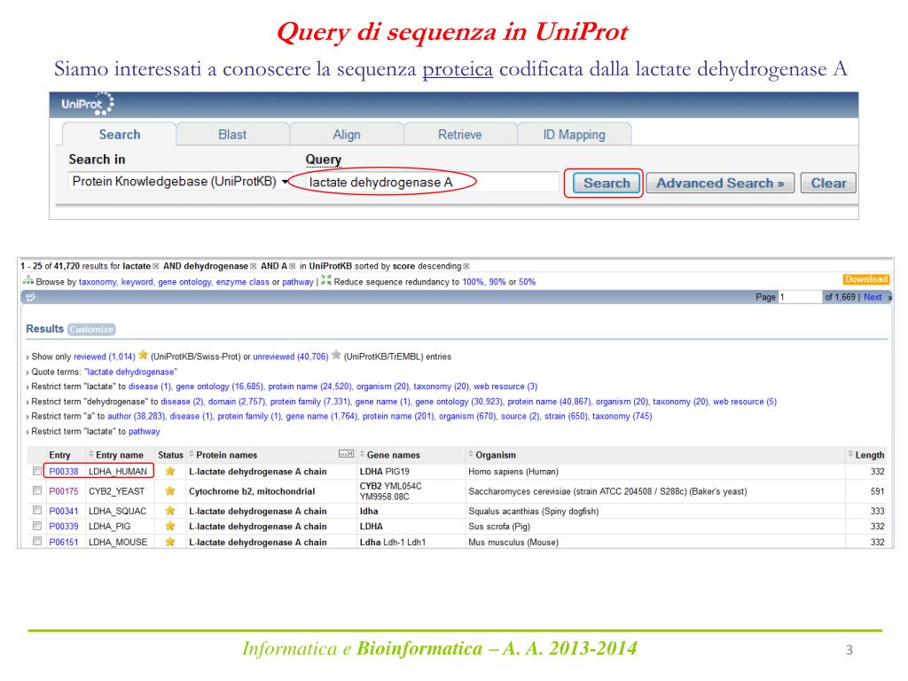
Task: Check the P00339 LDHA_PIG row
Action: (37, 526)
